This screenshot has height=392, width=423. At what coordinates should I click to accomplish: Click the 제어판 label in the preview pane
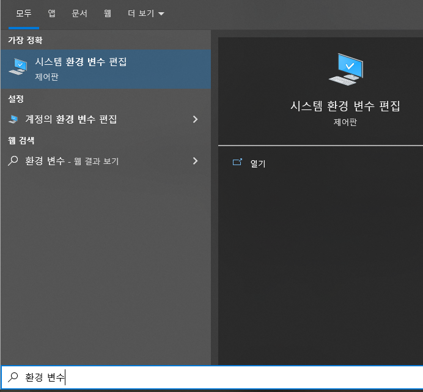point(345,122)
